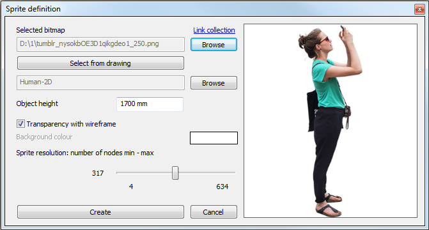Click the Link collection hyperlink

(214, 30)
